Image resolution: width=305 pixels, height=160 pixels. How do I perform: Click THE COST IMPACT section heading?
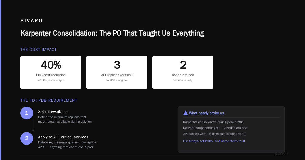[x=39, y=50]
